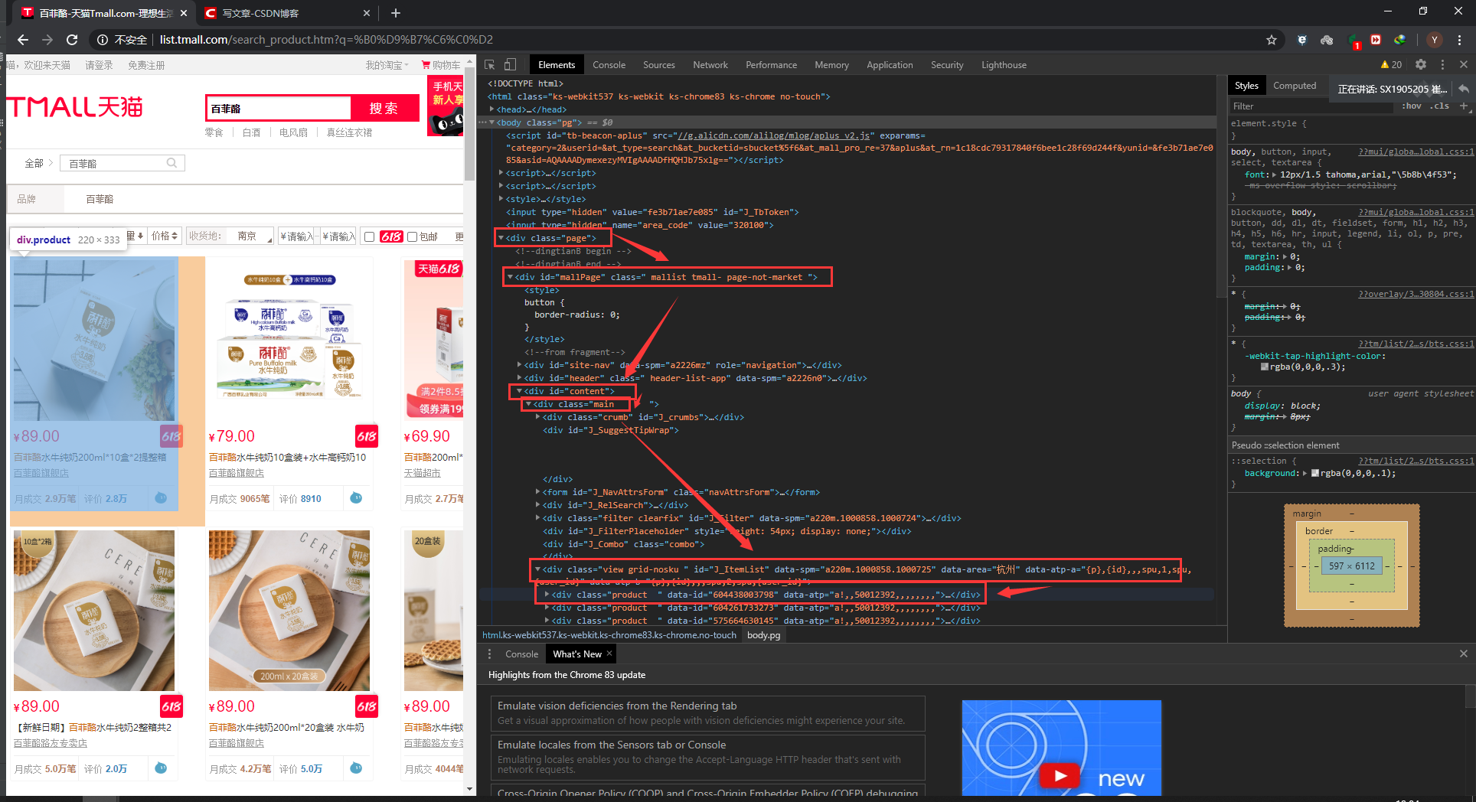Open DevTools customize three-dot menu
1476x802 pixels.
pyautogui.click(x=1442, y=65)
